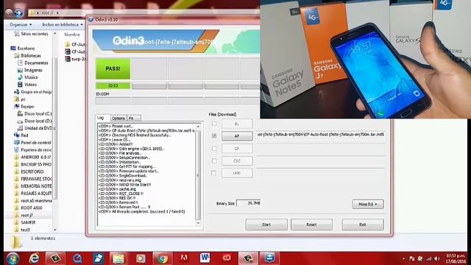Click the AP file button in Odin
This screenshot has width=471, height=265.
(x=237, y=135)
